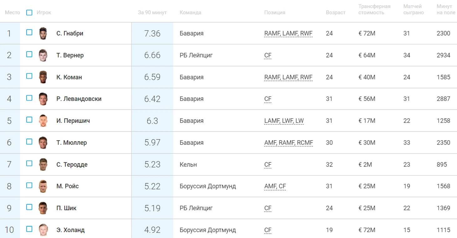Click М. Ройс's player photo

[43, 186]
